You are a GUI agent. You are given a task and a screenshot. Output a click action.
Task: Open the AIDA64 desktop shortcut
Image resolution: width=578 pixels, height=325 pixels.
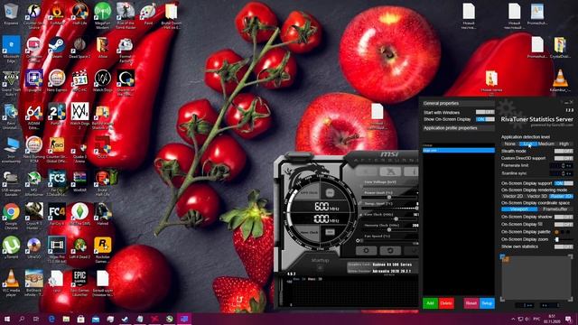click(34, 116)
